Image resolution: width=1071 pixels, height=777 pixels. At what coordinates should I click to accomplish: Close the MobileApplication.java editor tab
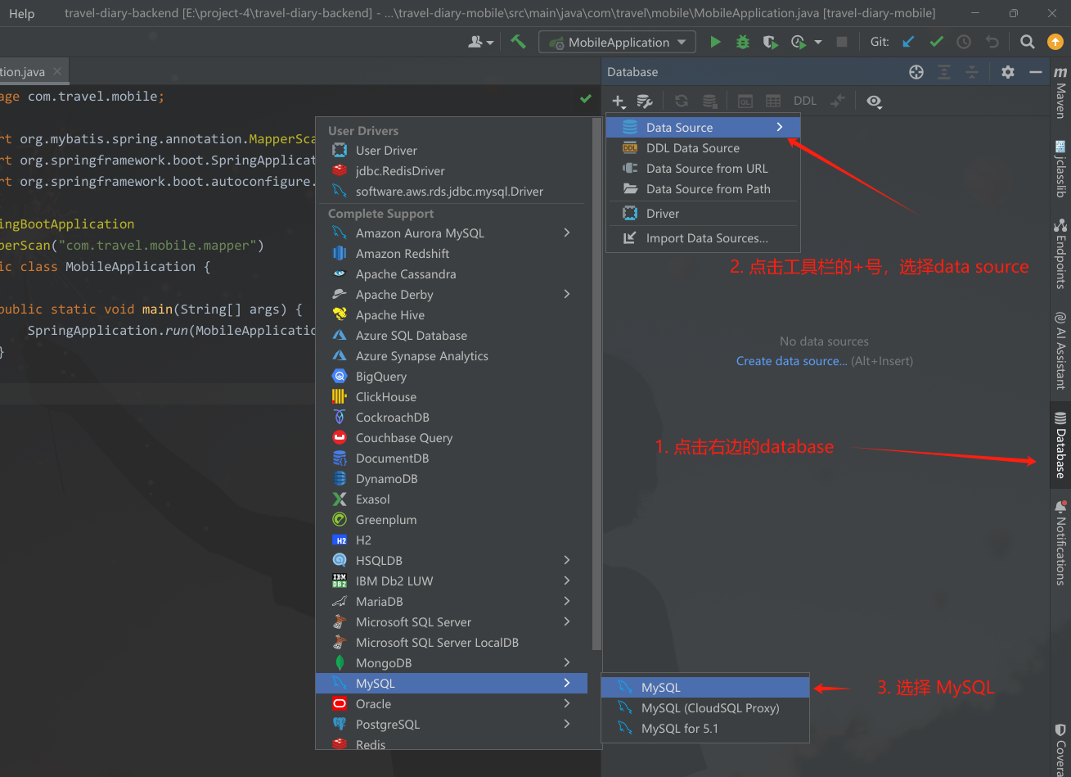point(57,71)
